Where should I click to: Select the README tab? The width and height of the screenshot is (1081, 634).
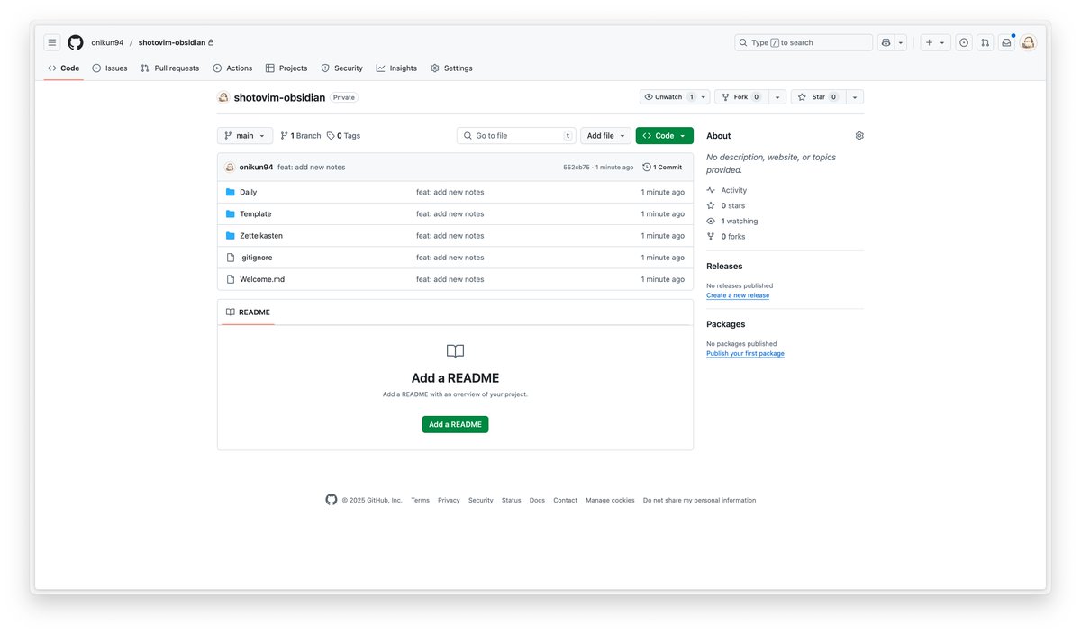coord(248,312)
